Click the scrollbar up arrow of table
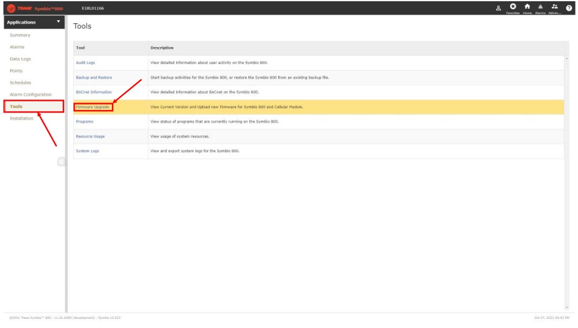 coord(566,59)
